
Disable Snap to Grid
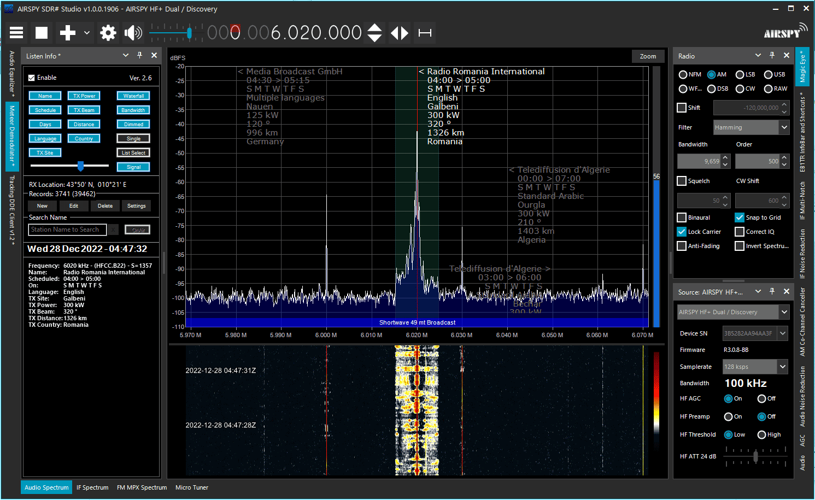tap(739, 217)
